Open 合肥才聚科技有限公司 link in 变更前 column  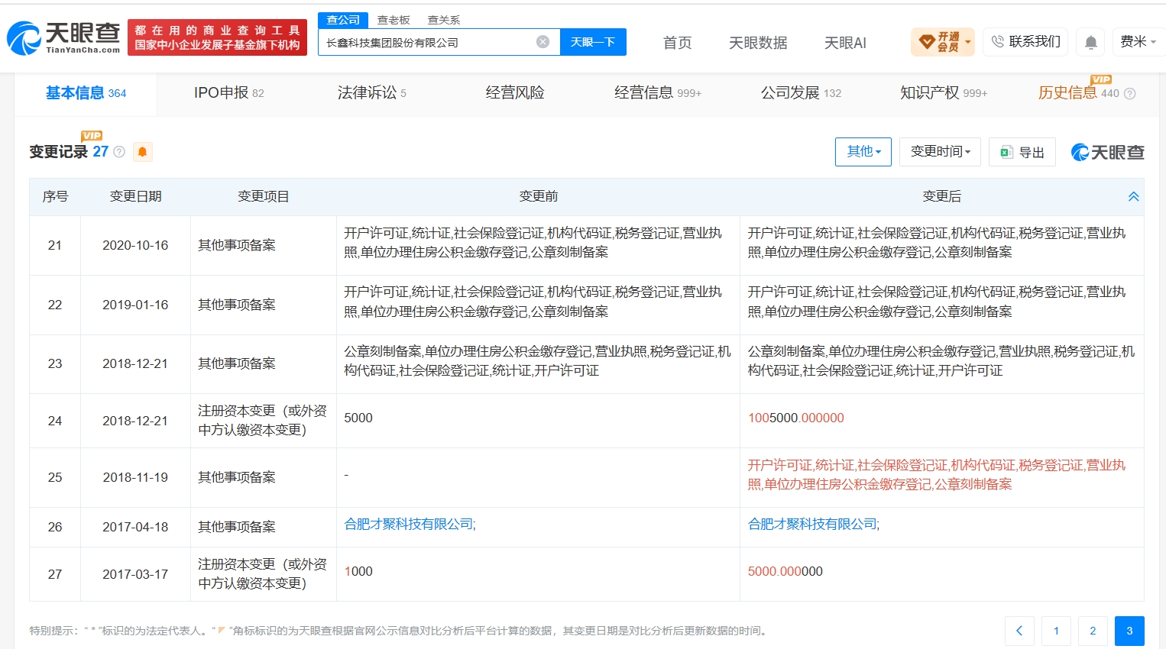click(410, 525)
